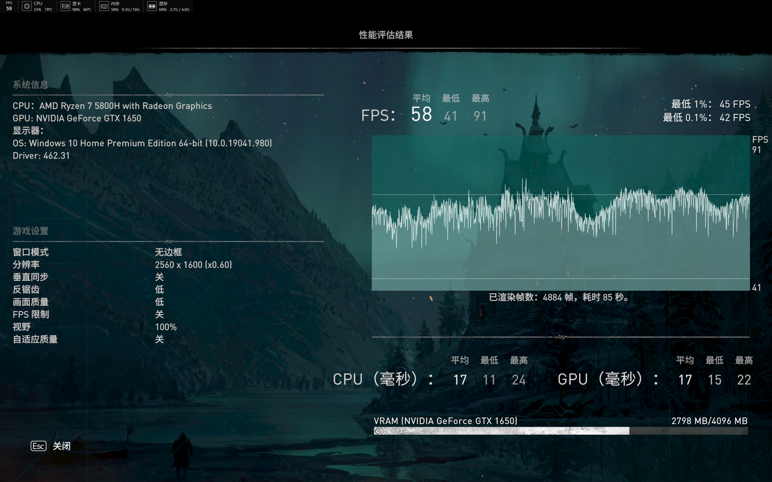Click the GPU NVIDIA GeForce GTX 1650 line
772x482 pixels.
(x=77, y=118)
